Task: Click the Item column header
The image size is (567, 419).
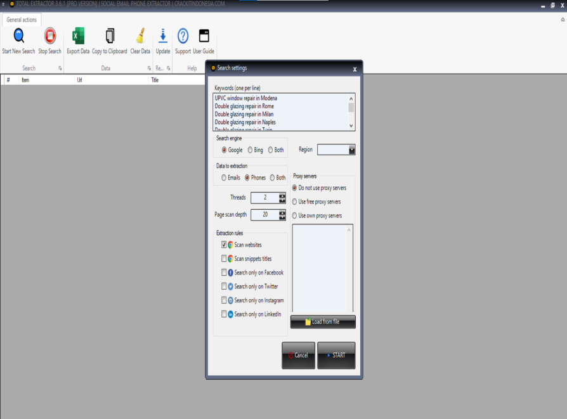Action: pyautogui.click(x=47, y=80)
